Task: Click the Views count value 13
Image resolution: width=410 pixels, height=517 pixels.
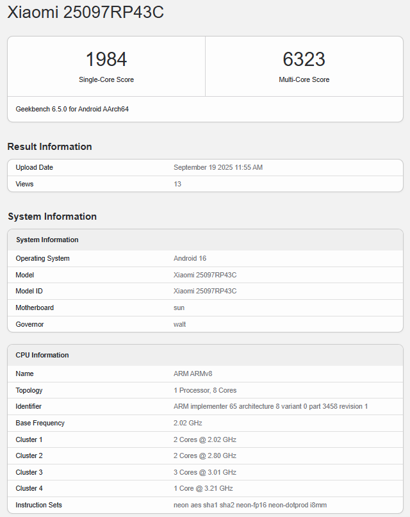Action: point(177,184)
